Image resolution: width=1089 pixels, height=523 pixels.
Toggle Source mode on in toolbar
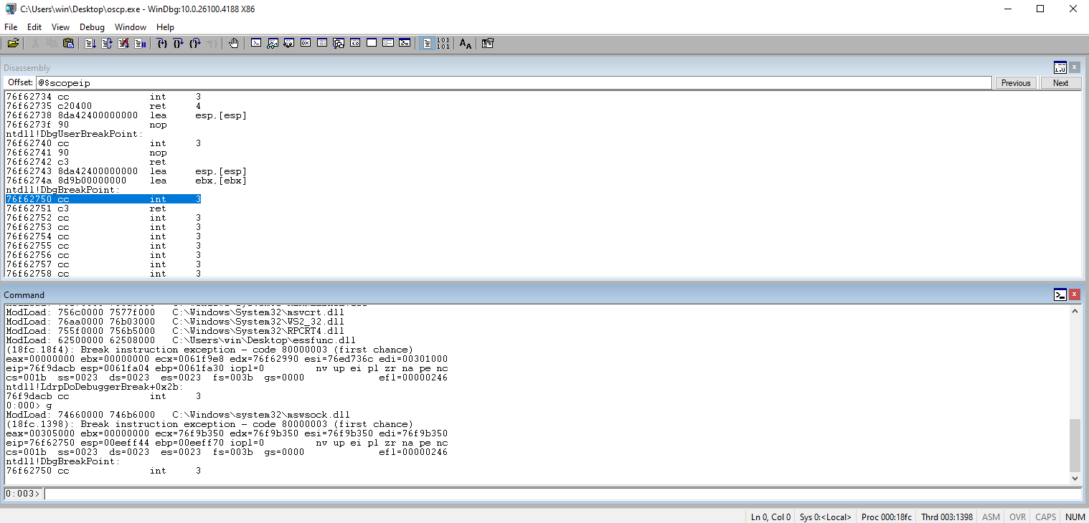pyautogui.click(x=427, y=44)
